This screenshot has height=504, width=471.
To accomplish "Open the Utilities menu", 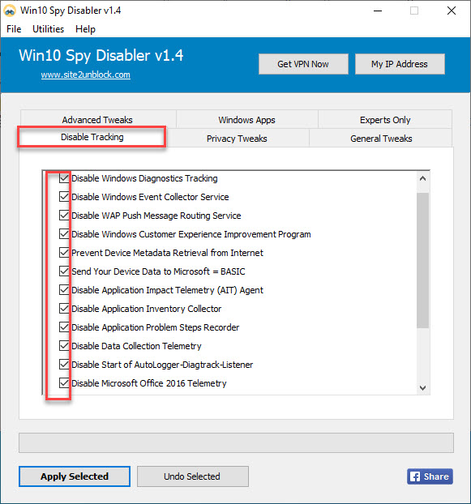I will coord(48,29).
